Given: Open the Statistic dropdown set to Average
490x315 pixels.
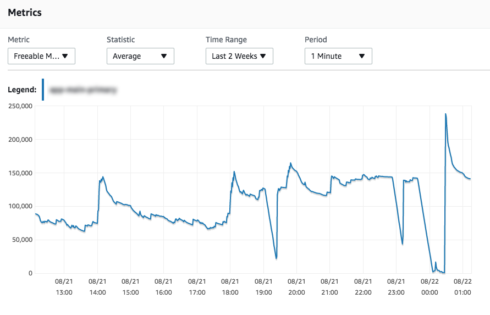Looking at the screenshot, I should click(x=140, y=56).
